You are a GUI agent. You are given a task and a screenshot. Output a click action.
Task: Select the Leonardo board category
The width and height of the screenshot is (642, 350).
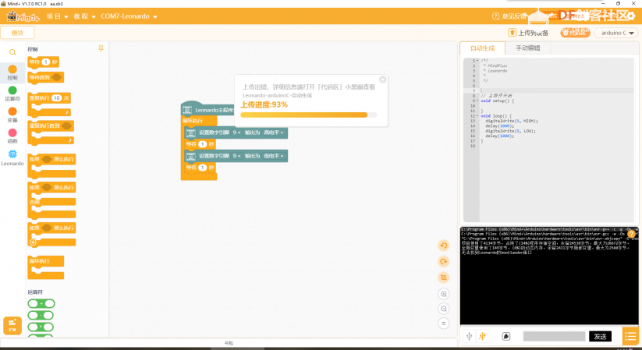click(12, 157)
